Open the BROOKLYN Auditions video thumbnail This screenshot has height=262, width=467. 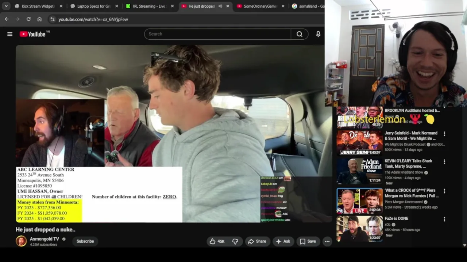point(359,117)
